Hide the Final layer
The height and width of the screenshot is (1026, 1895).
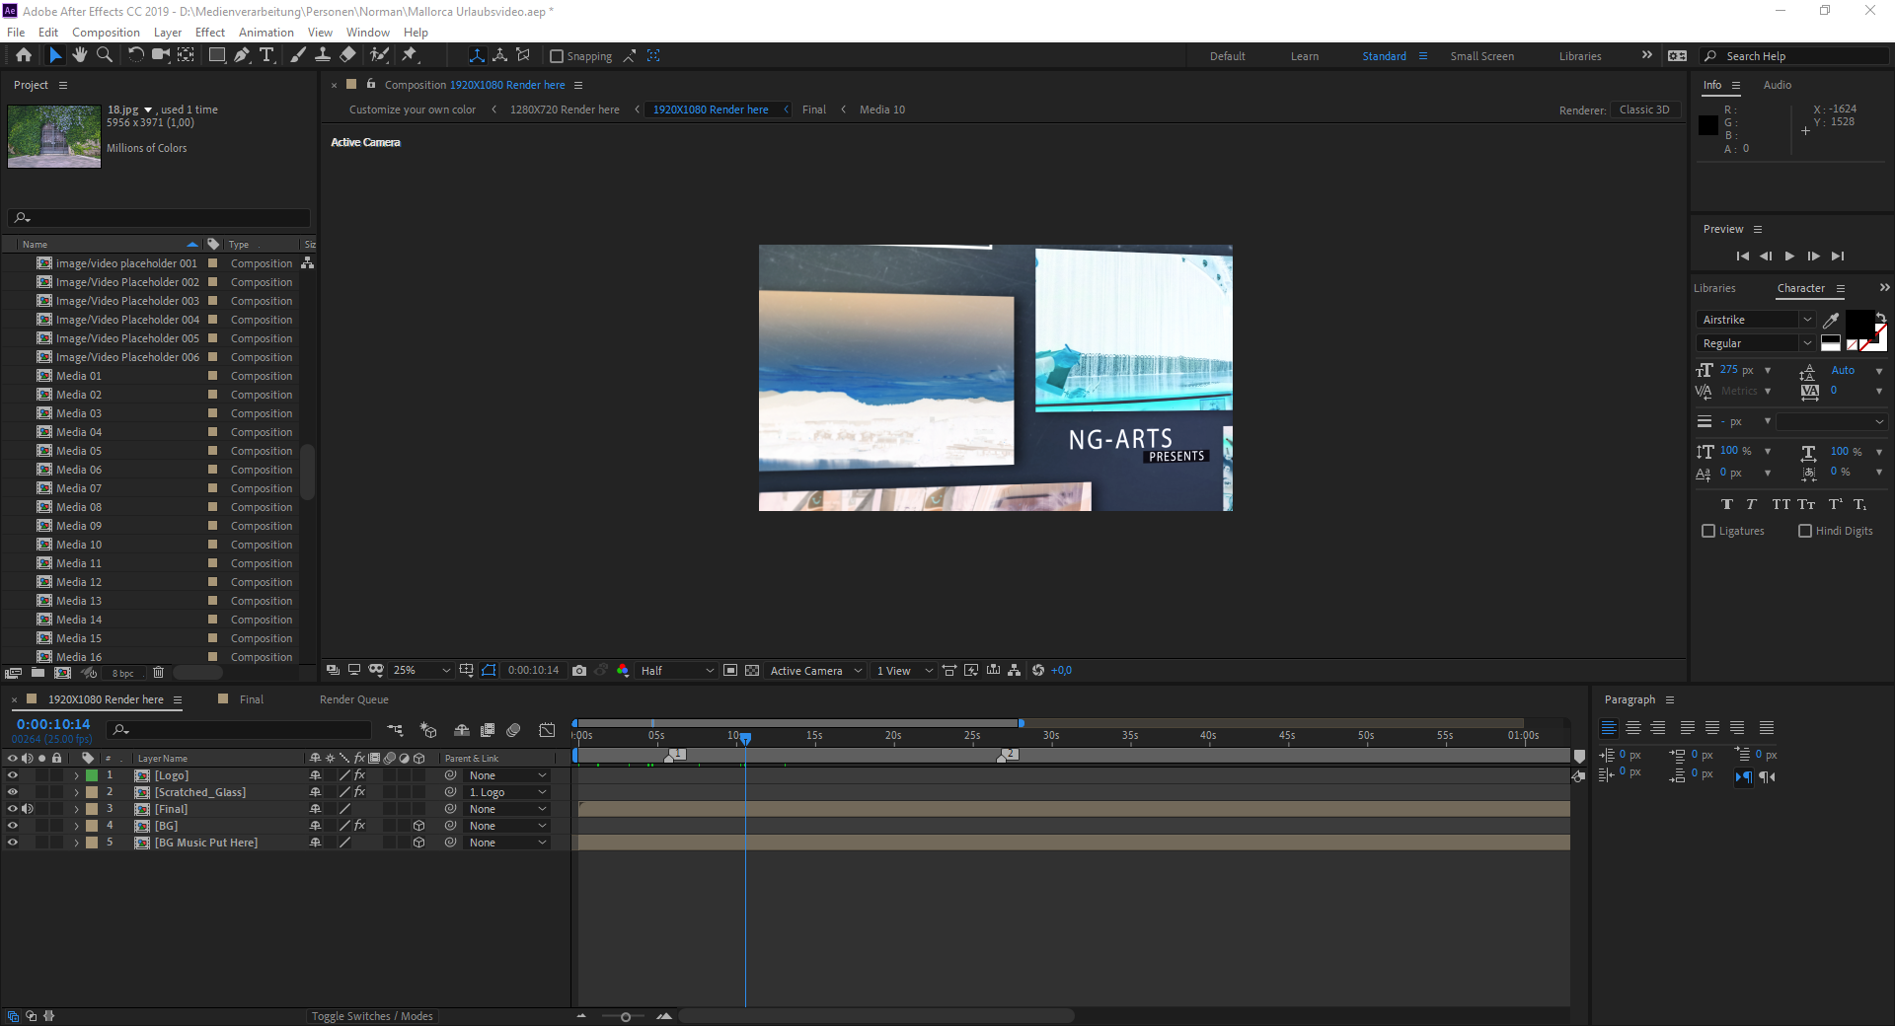[12, 809]
